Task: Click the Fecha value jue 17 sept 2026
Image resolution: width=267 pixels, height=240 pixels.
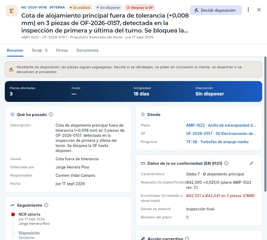Action: [x=70, y=184]
